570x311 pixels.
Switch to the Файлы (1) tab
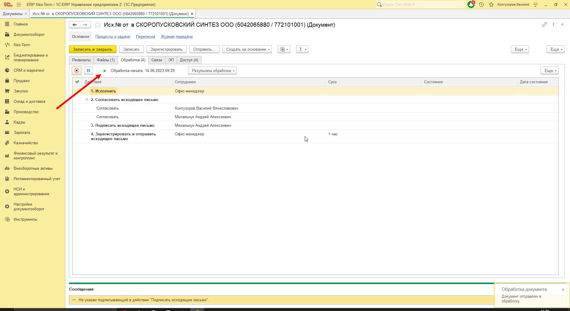(x=106, y=60)
